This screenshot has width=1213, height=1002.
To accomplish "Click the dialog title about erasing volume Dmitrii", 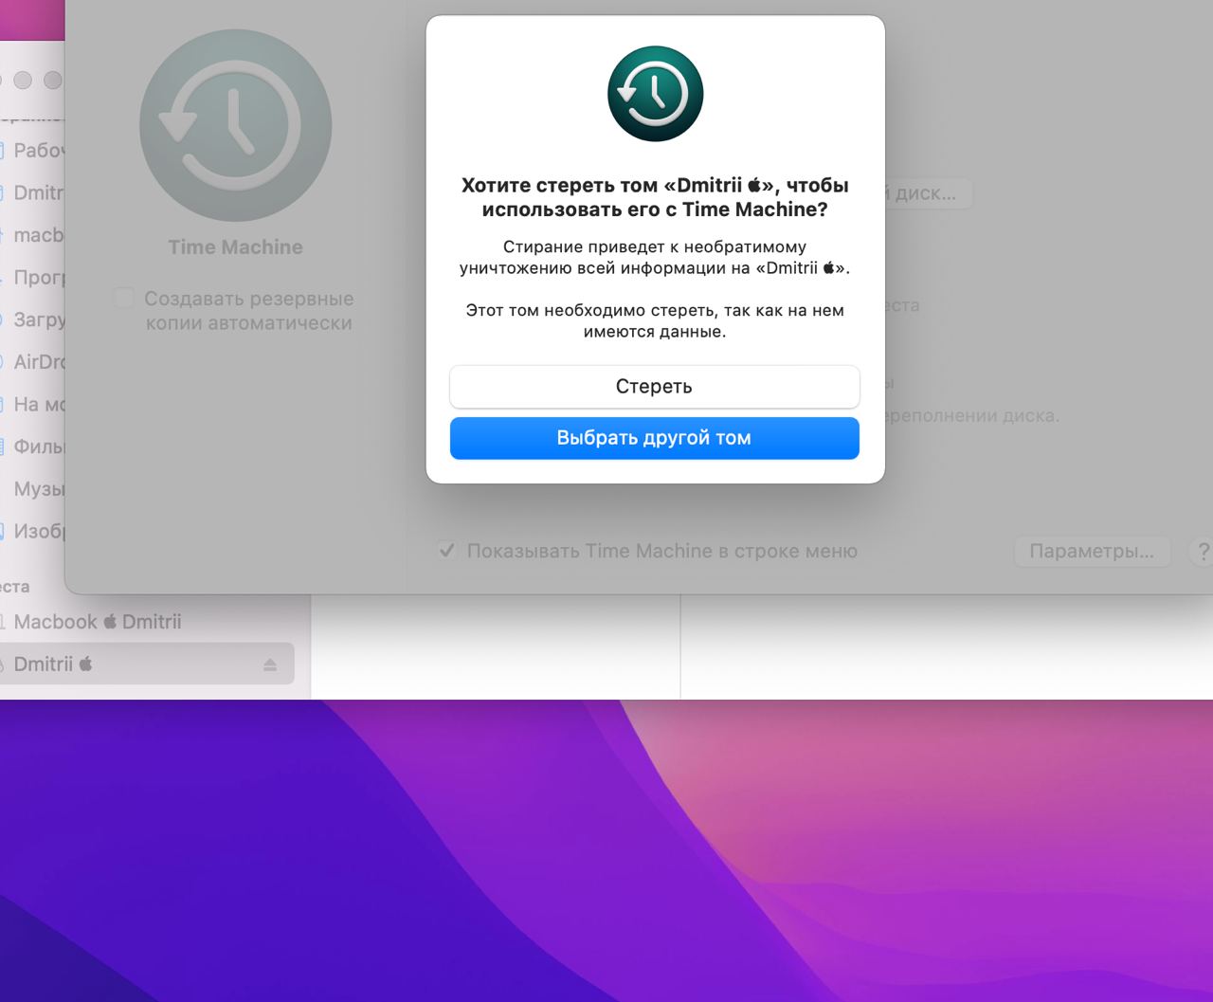I will tap(655, 197).
